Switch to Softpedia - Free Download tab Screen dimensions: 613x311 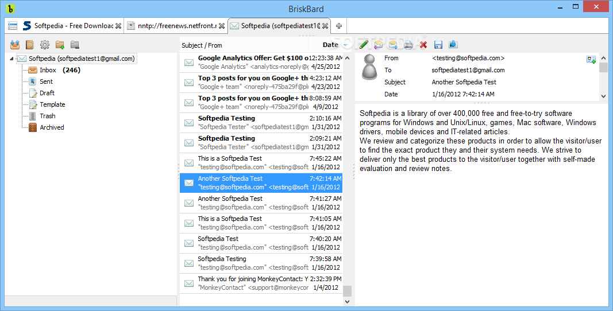coord(72,26)
